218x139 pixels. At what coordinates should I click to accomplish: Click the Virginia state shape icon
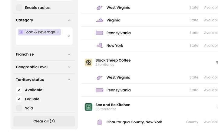pyautogui.click(x=100, y=20)
